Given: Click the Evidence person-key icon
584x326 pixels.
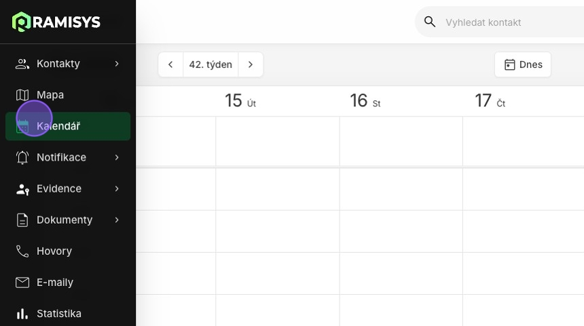Looking at the screenshot, I should (x=22, y=189).
